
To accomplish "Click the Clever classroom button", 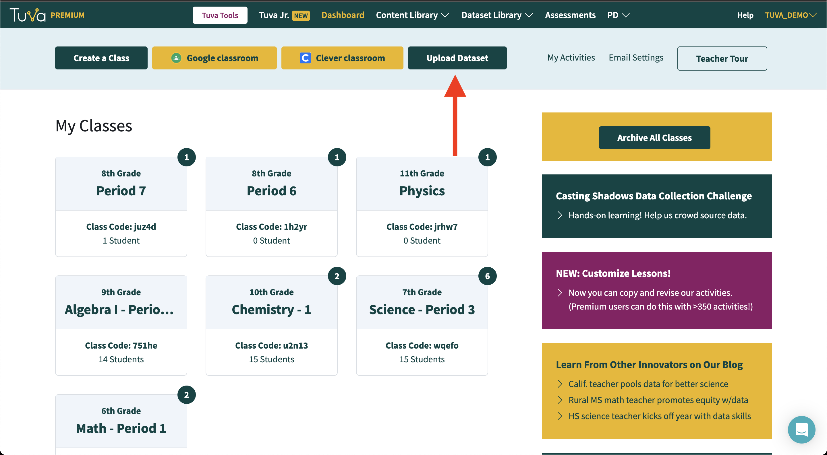I will tap(342, 58).
